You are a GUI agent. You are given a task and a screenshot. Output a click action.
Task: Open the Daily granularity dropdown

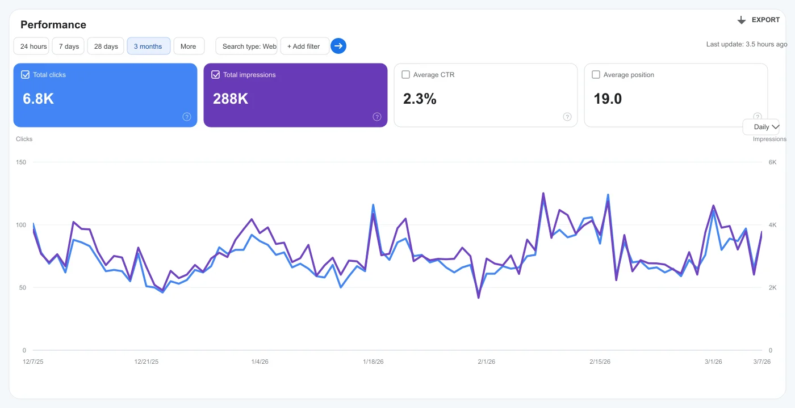(x=763, y=126)
